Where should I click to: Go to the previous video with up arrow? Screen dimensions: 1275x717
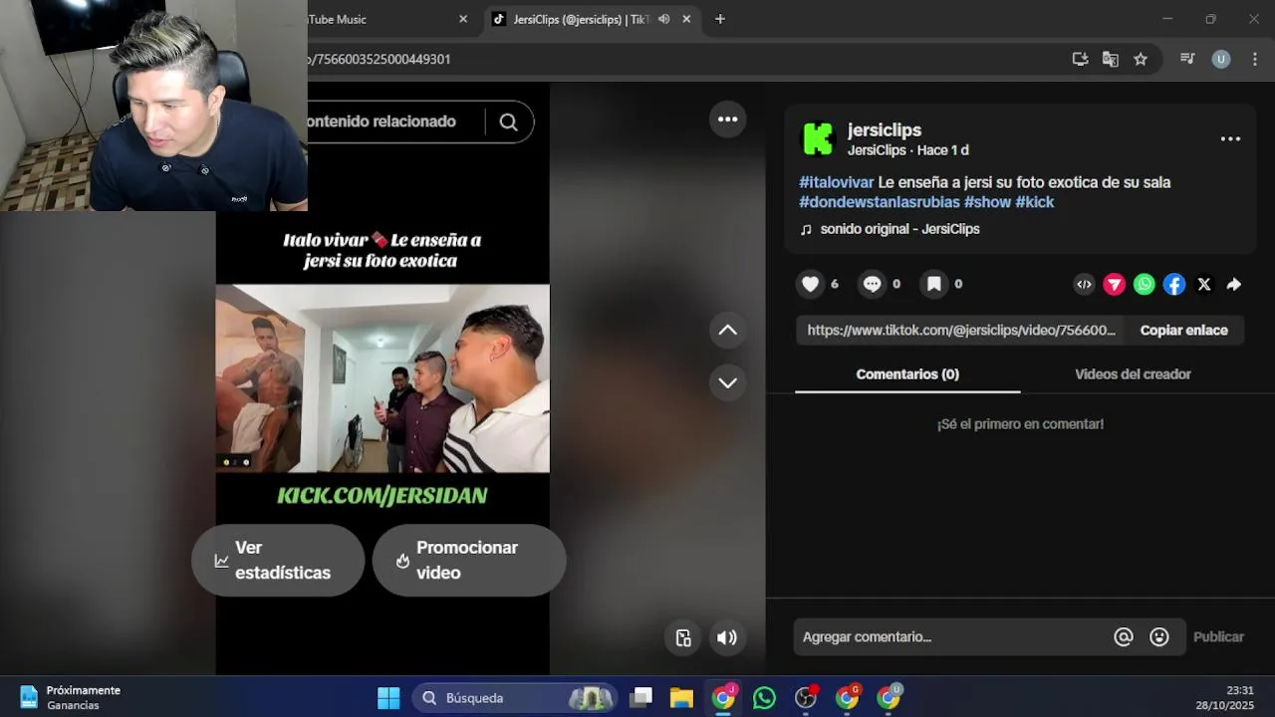point(728,330)
